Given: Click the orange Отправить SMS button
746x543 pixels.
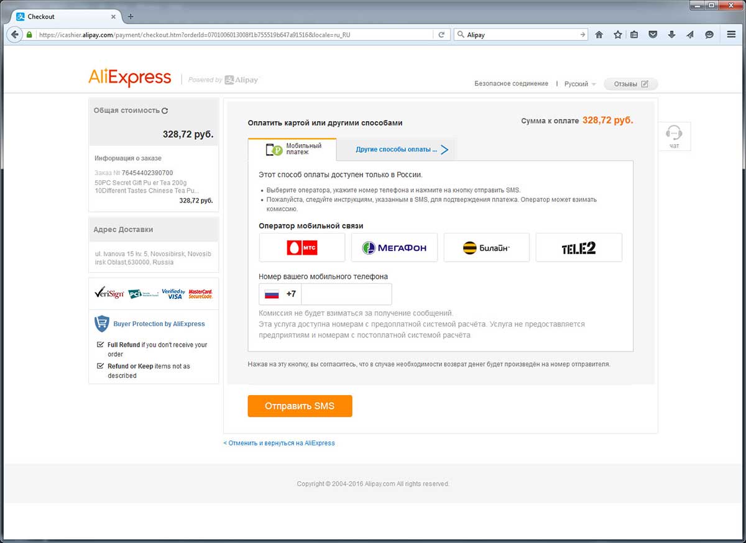Looking at the screenshot, I should (x=300, y=406).
